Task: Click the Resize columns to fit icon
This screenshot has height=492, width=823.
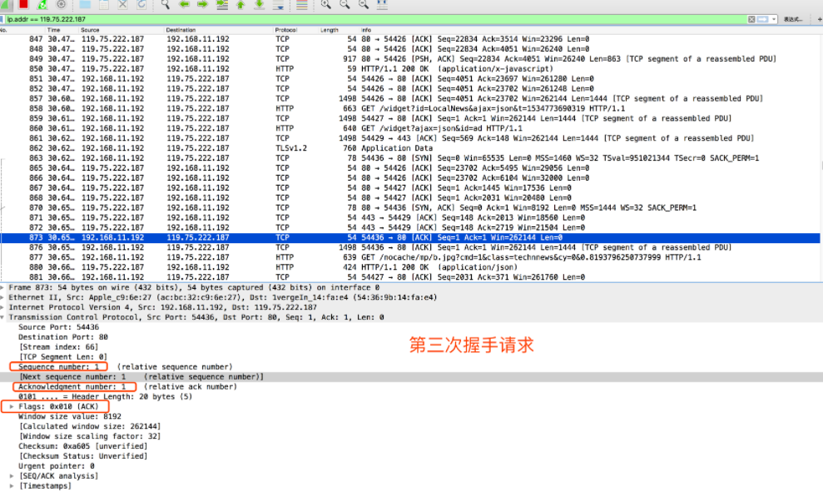Action: tap(382, 4)
